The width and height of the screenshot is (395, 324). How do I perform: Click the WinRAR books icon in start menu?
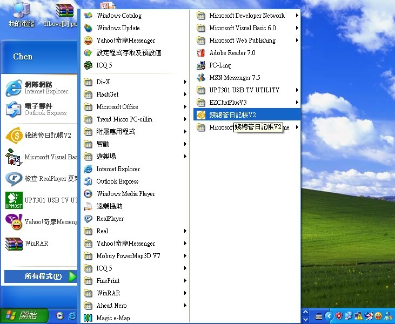click(14, 244)
